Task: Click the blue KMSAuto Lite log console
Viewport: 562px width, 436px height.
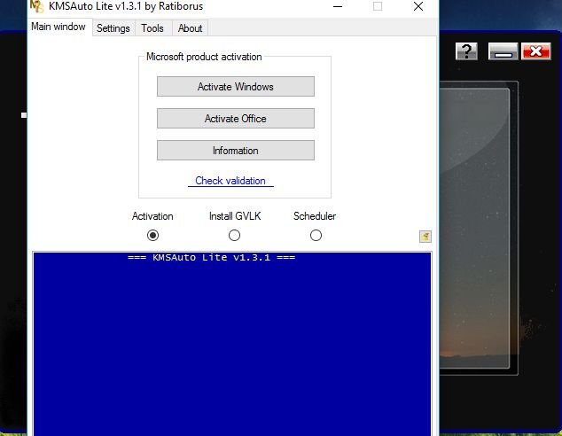Action: click(232, 344)
